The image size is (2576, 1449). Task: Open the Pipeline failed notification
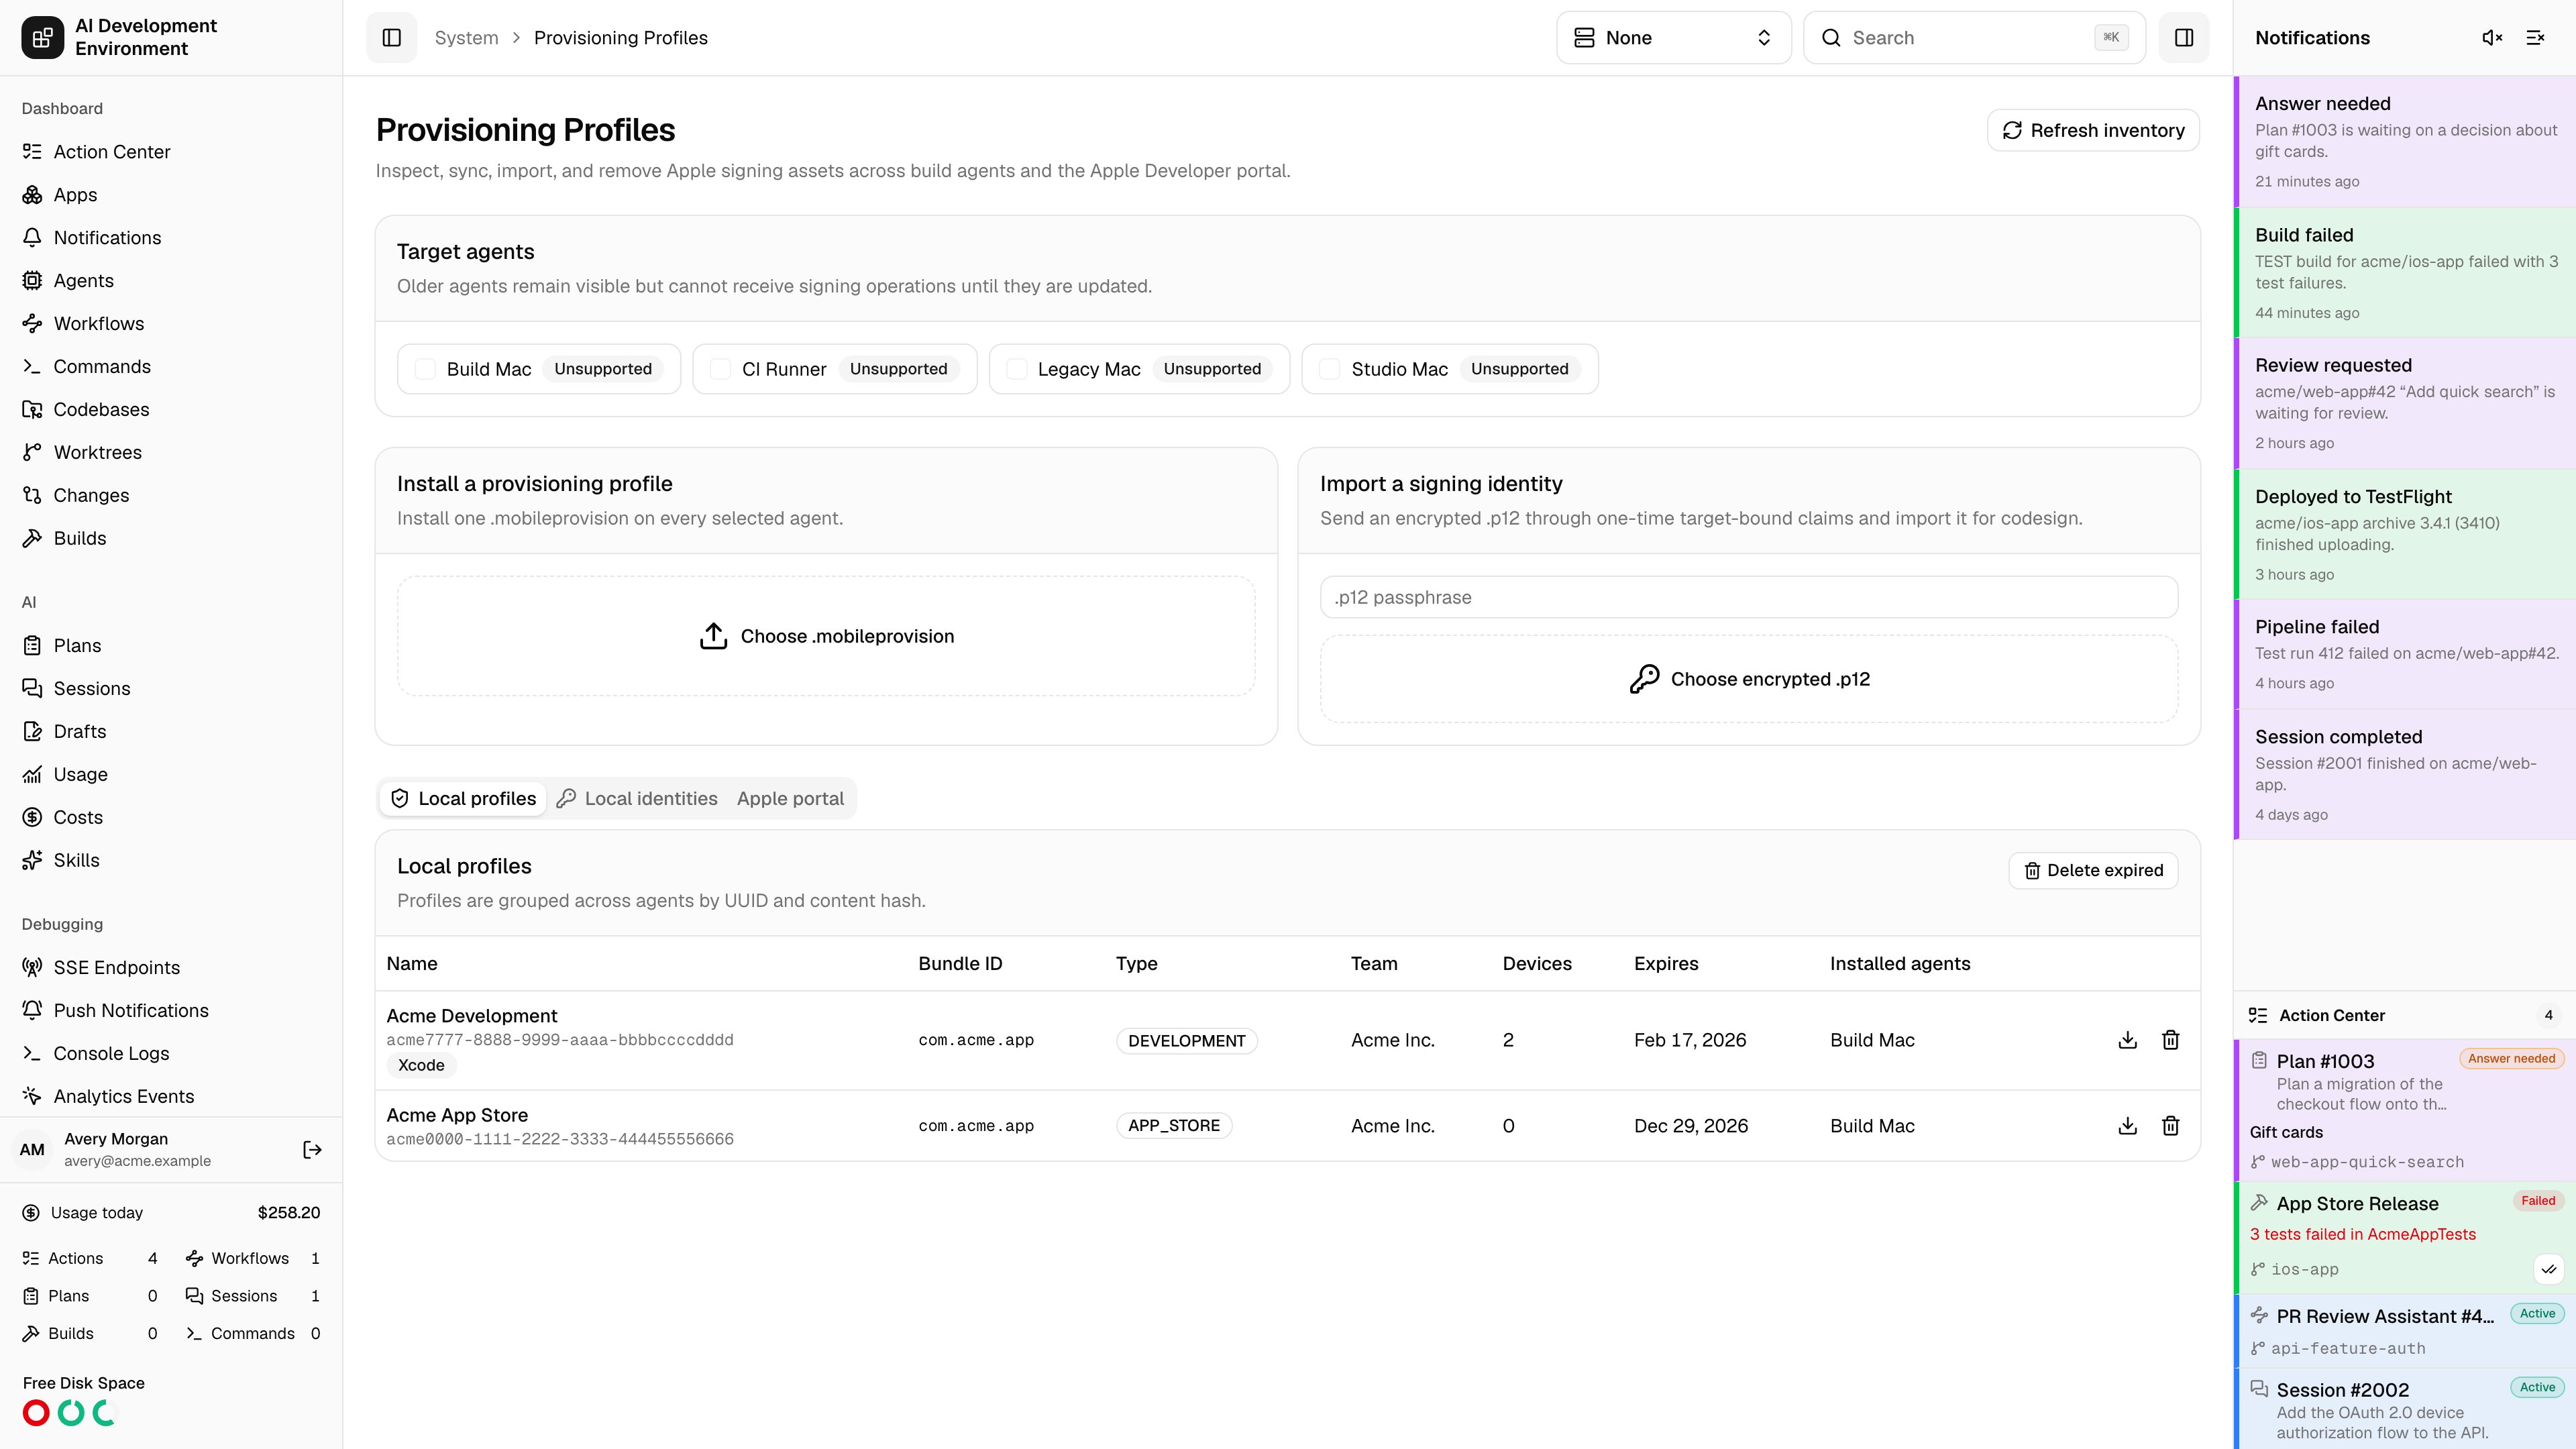2405,655
